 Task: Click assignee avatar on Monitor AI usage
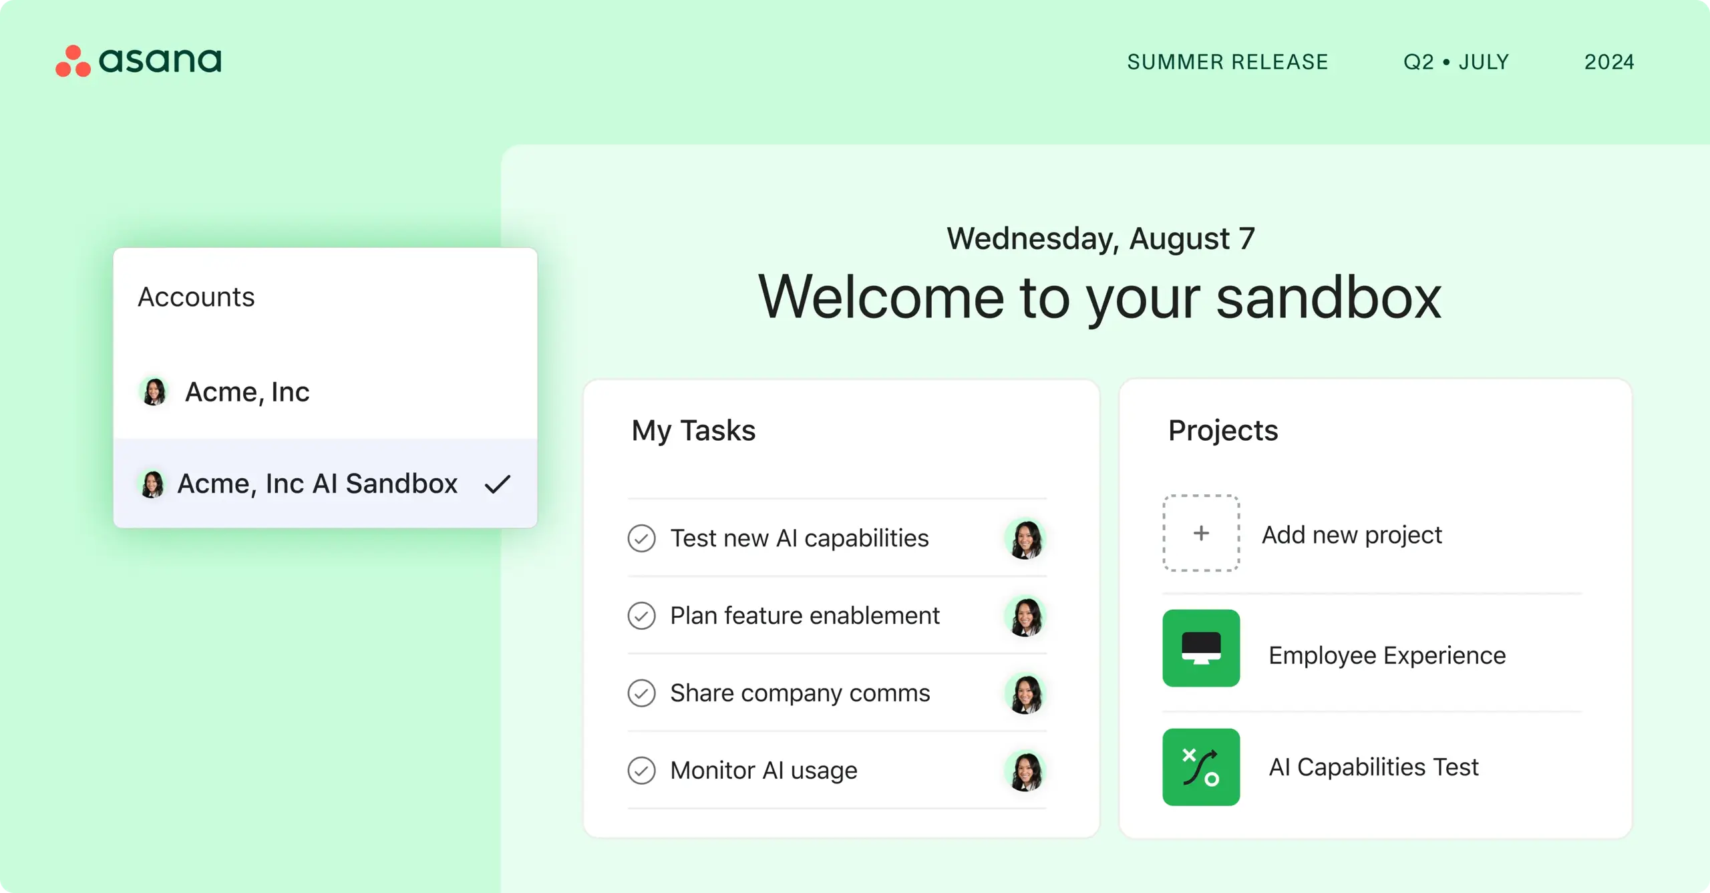pos(1025,771)
